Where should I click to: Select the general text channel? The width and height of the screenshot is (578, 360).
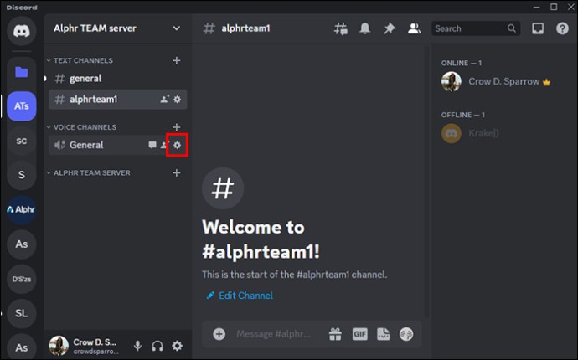click(x=117, y=79)
